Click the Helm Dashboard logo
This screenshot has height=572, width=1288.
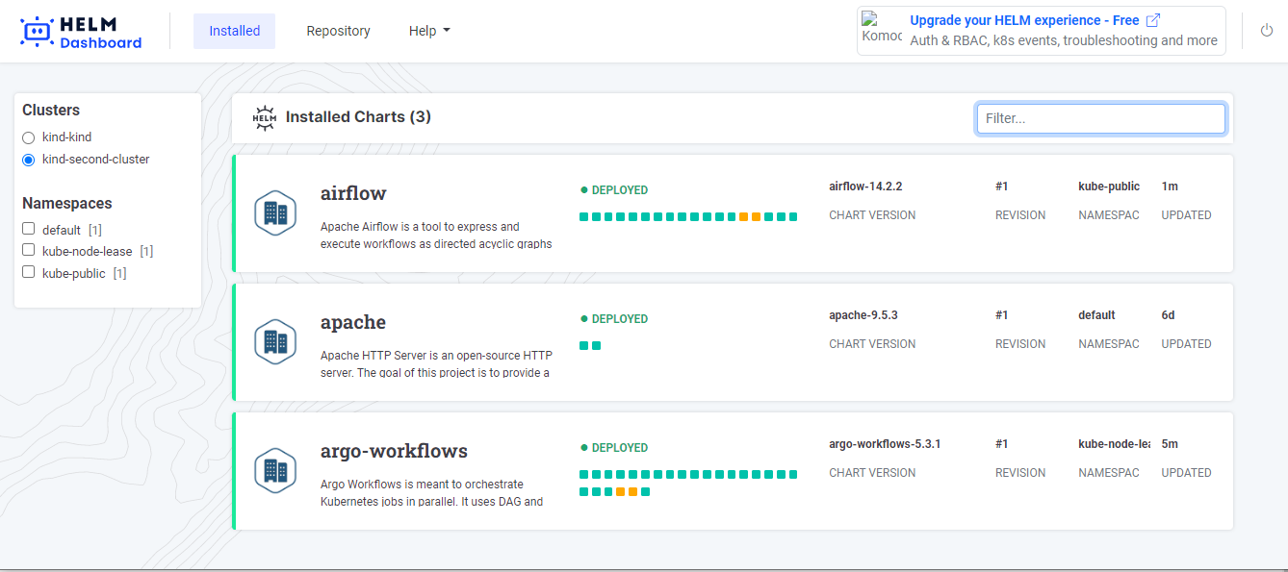click(x=81, y=31)
